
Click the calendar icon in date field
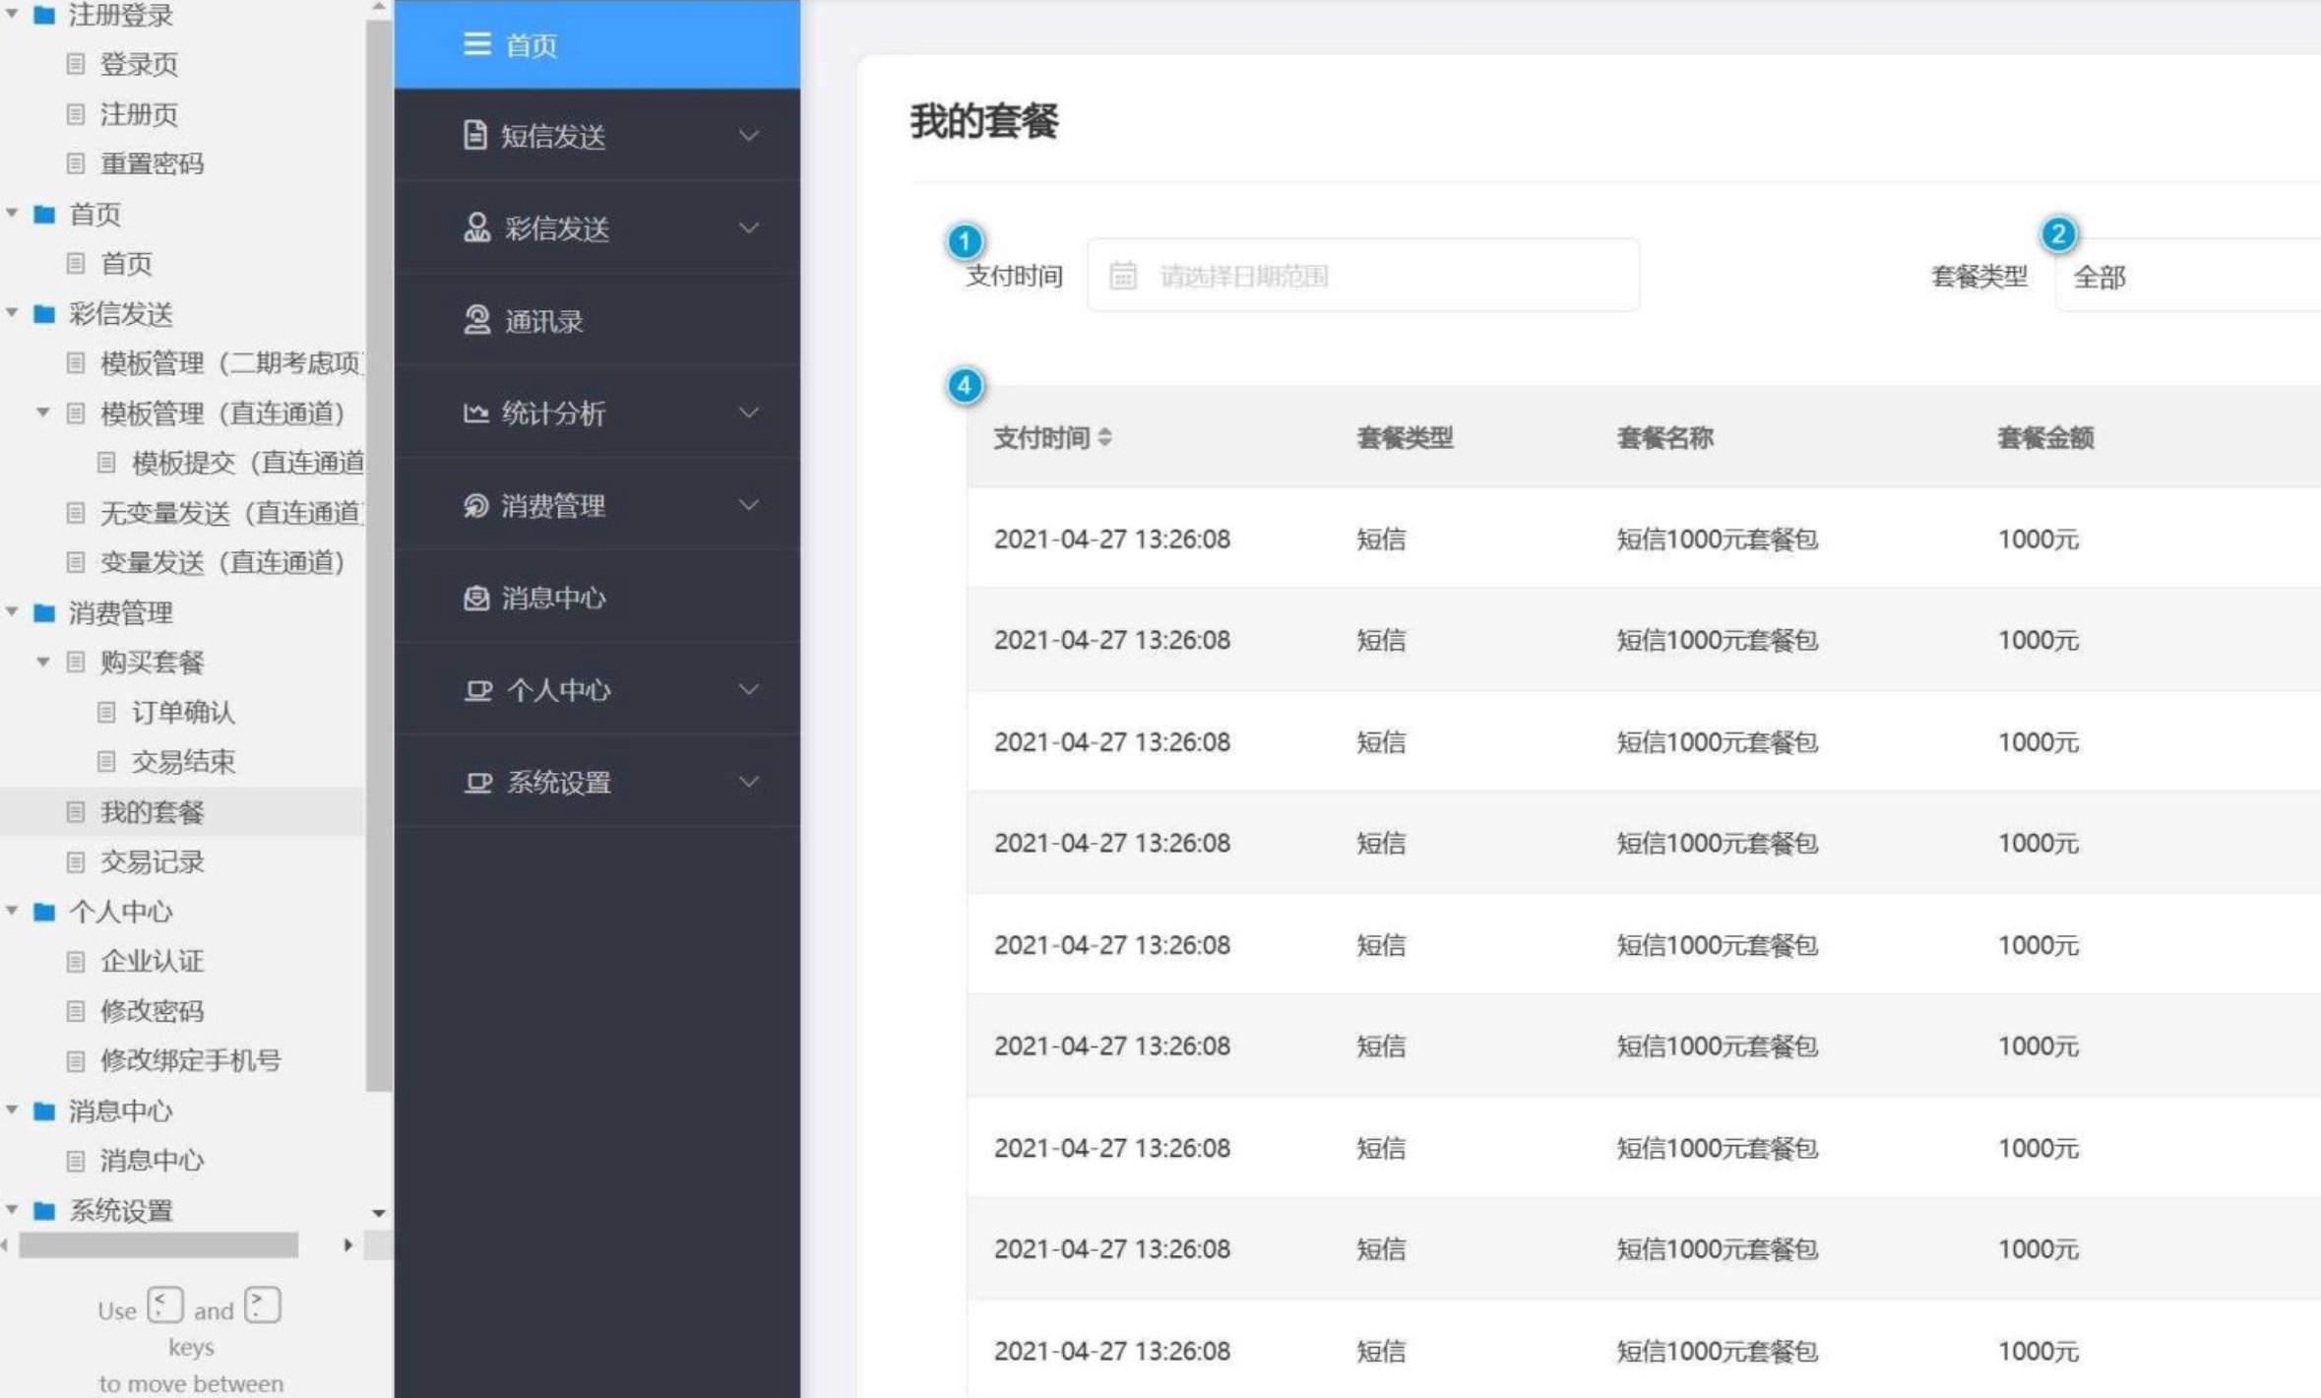pyautogui.click(x=1122, y=276)
